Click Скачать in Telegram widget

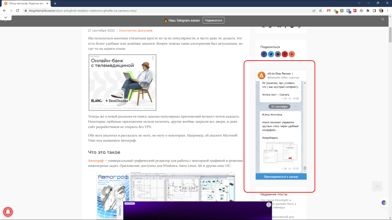pos(284,95)
